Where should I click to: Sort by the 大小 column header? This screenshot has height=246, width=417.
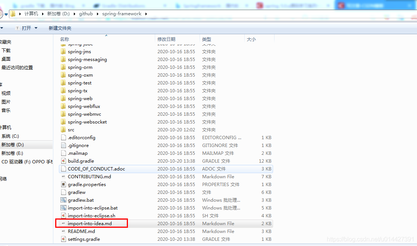click(251, 39)
